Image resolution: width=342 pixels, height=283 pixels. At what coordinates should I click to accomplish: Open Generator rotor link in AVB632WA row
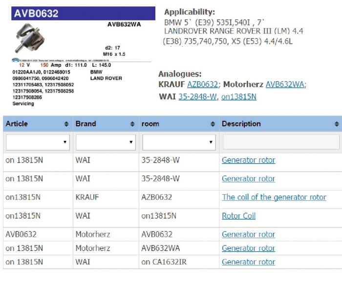point(248,248)
